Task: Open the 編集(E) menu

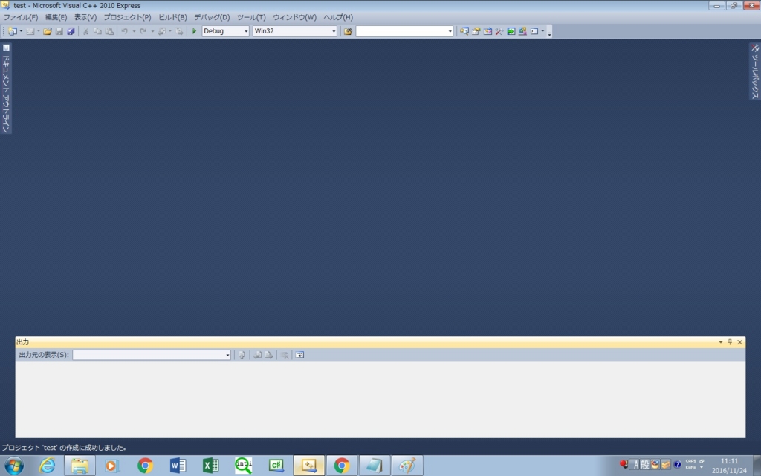Action: tap(56, 17)
